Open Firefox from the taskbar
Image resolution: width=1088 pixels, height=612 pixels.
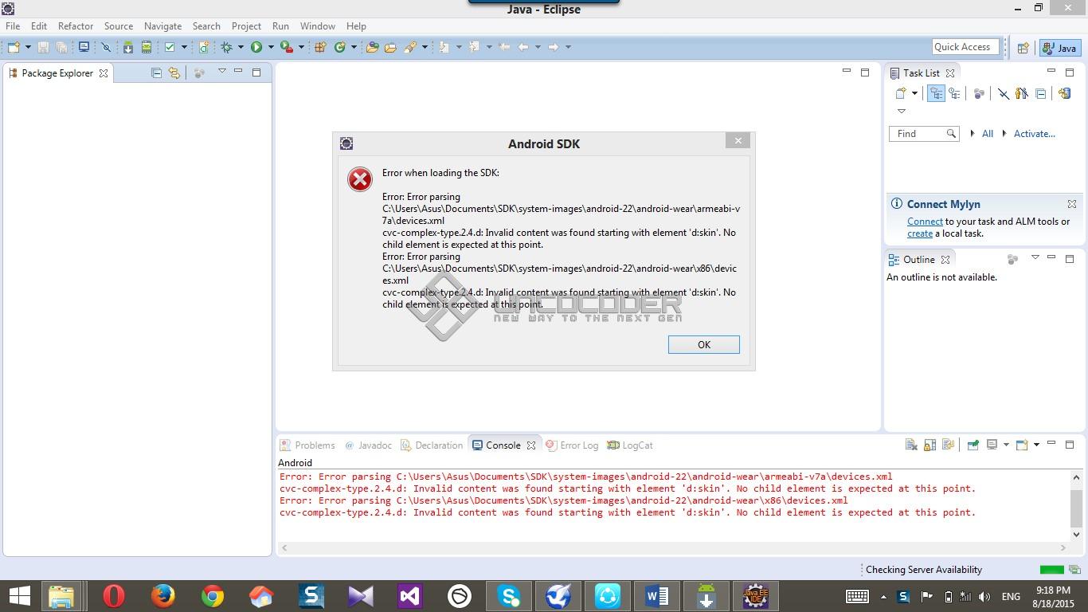coord(163,595)
